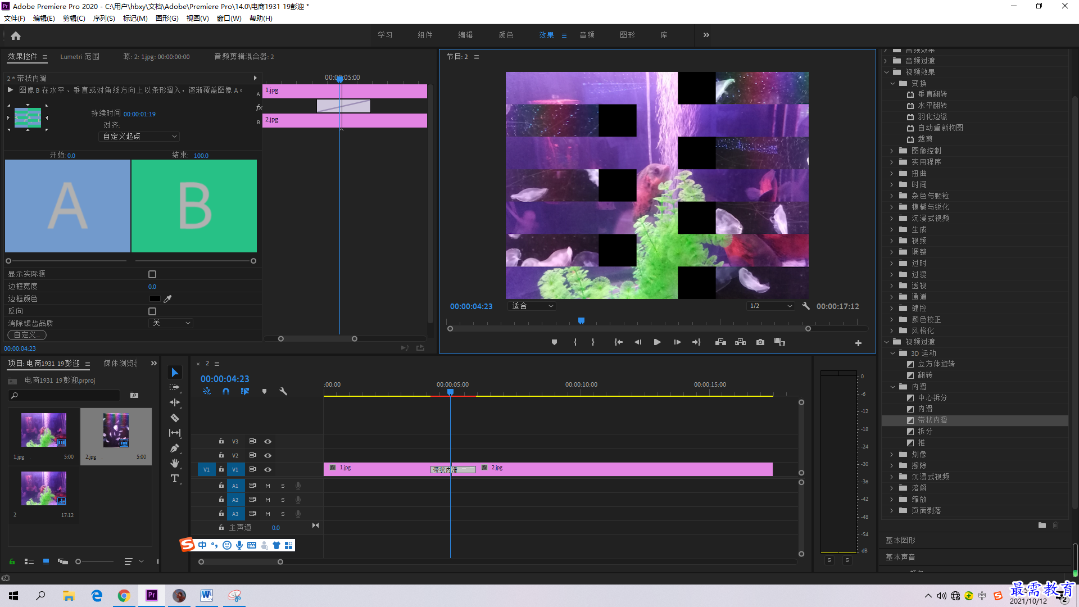Click the Lift button

tap(720, 342)
